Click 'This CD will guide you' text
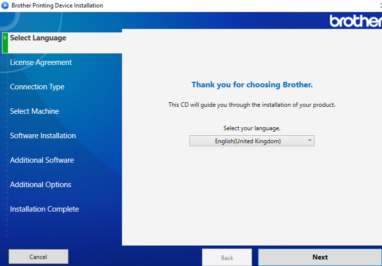Image resolution: width=382 pixels, height=266 pixels. pyautogui.click(x=251, y=105)
